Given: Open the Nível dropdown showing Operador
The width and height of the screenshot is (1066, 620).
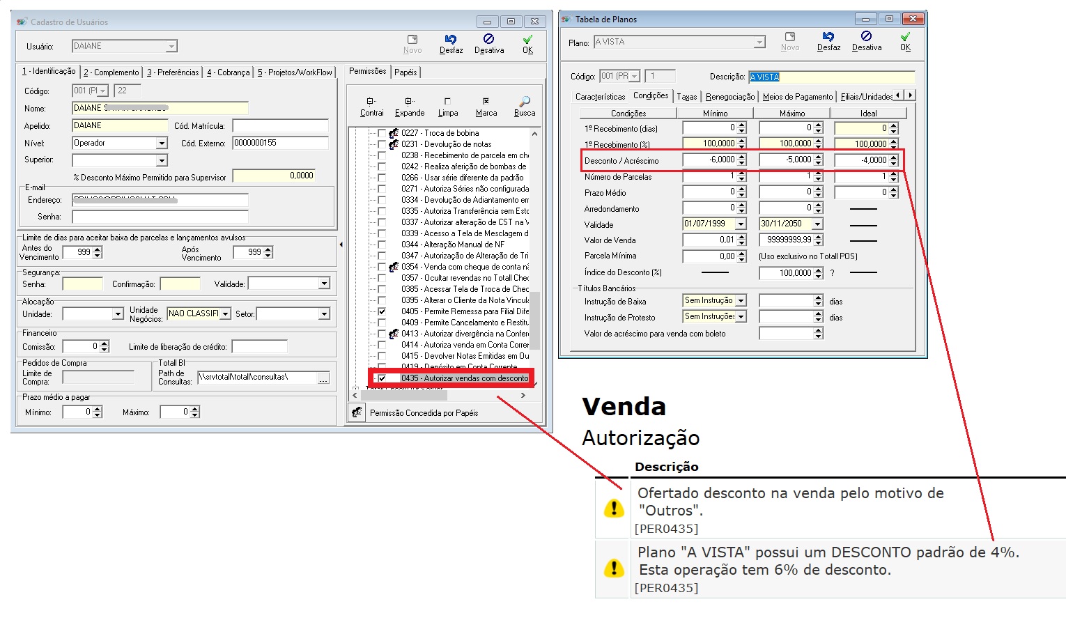Looking at the screenshot, I should (162, 144).
